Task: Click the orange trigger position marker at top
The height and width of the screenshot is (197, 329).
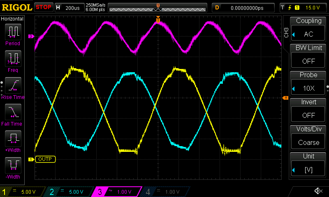Action: click(x=158, y=19)
